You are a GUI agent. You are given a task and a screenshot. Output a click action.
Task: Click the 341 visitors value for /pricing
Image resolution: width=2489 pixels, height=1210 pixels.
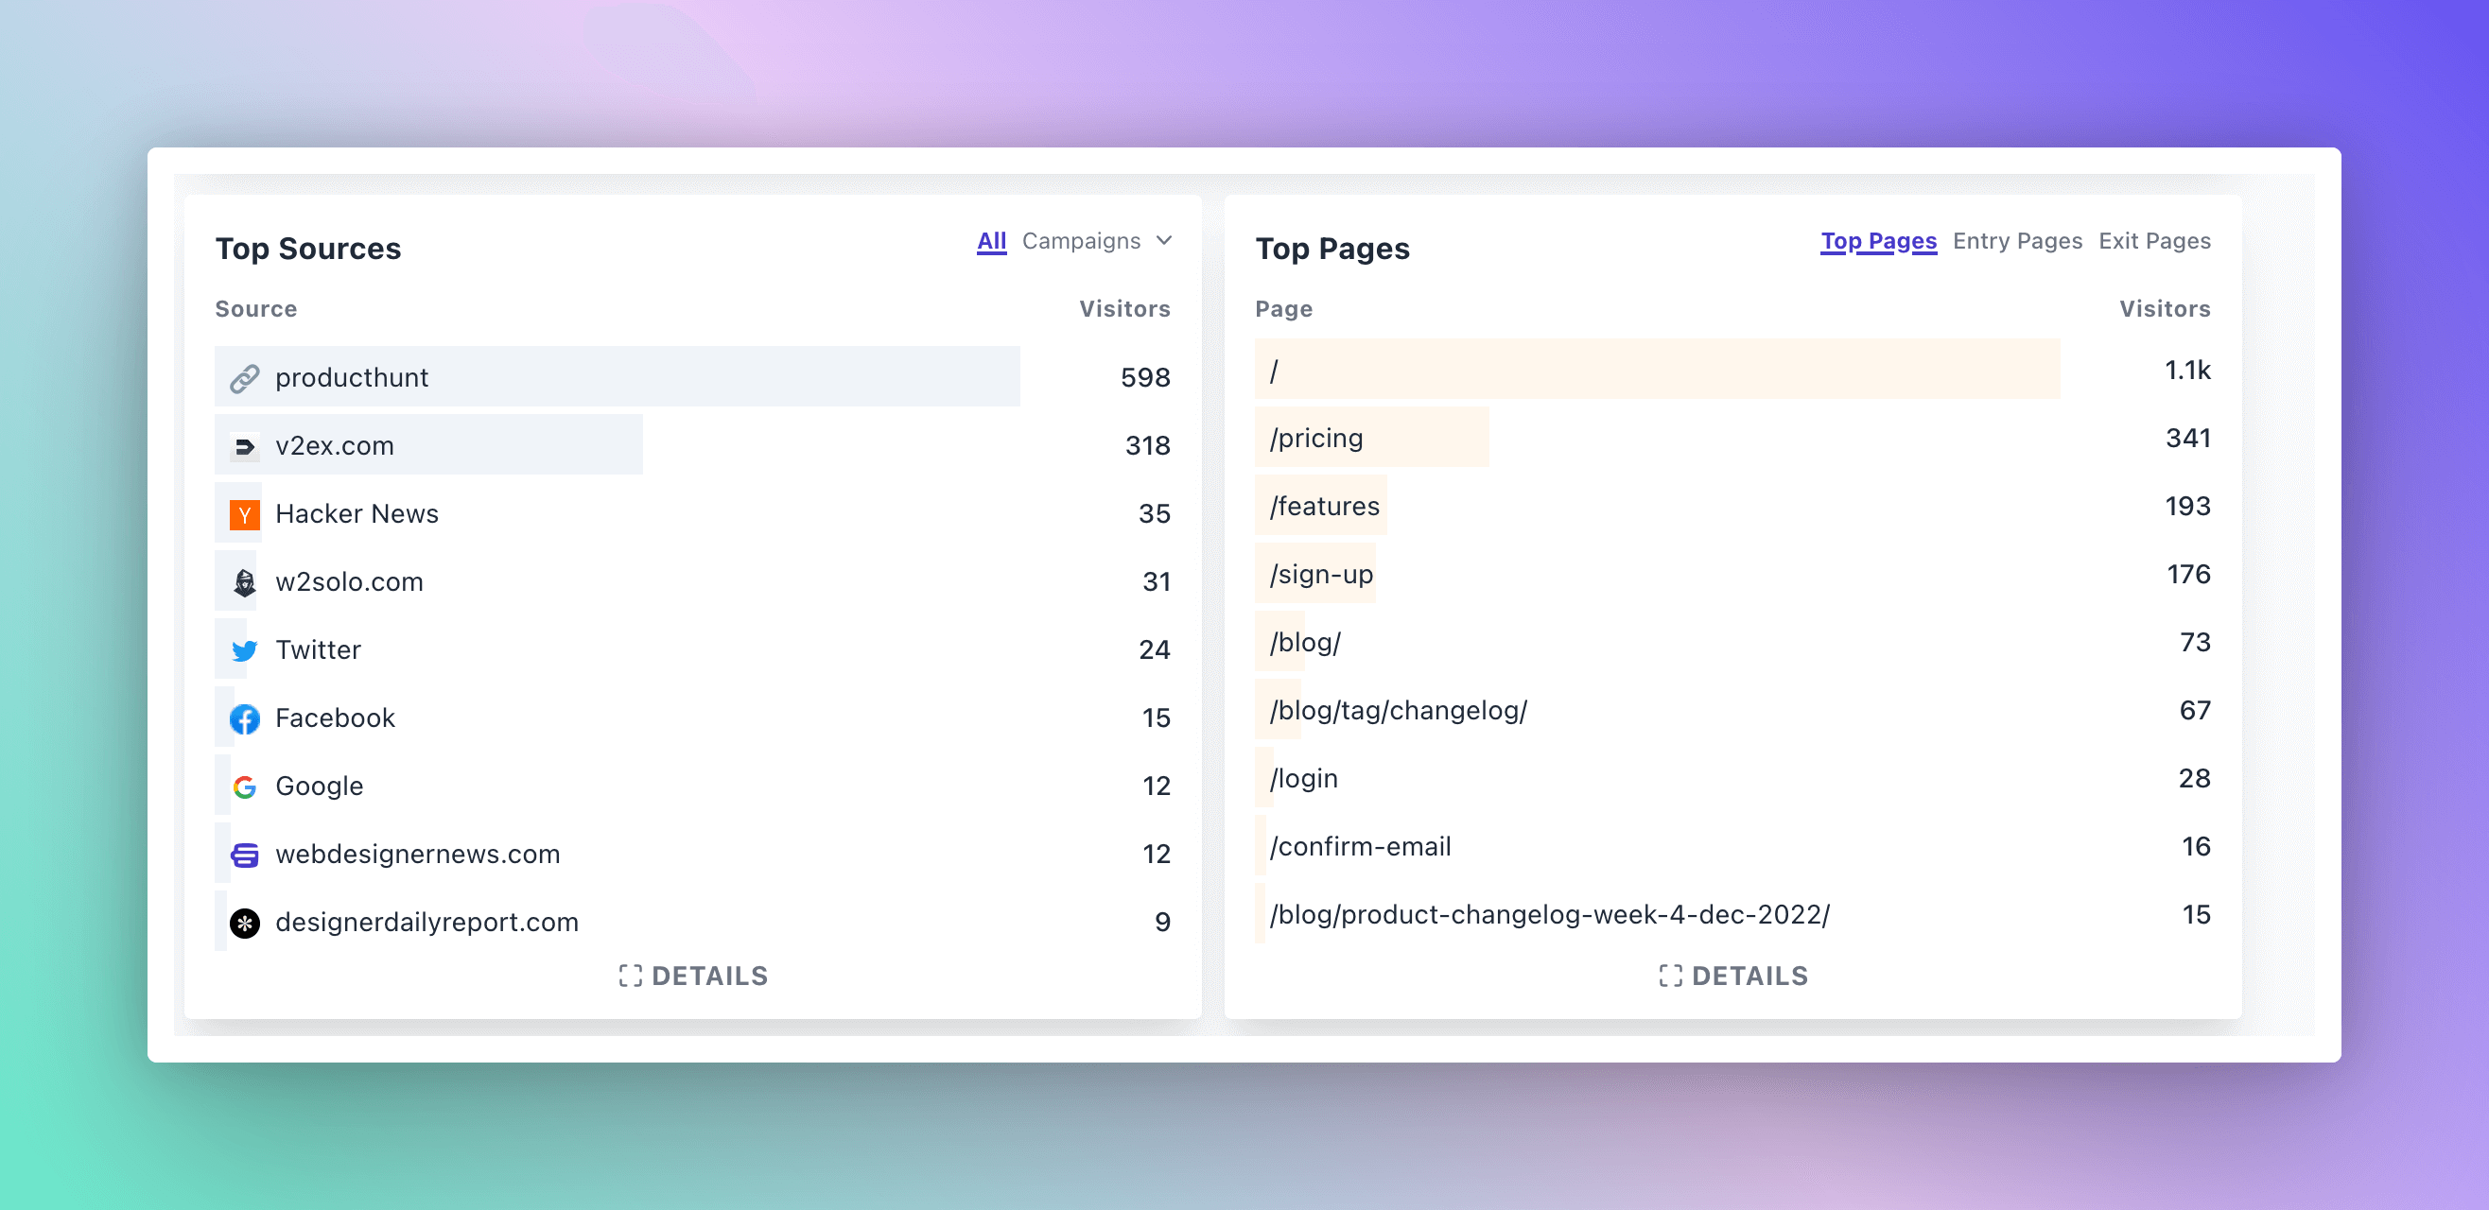tap(2188, 439)
